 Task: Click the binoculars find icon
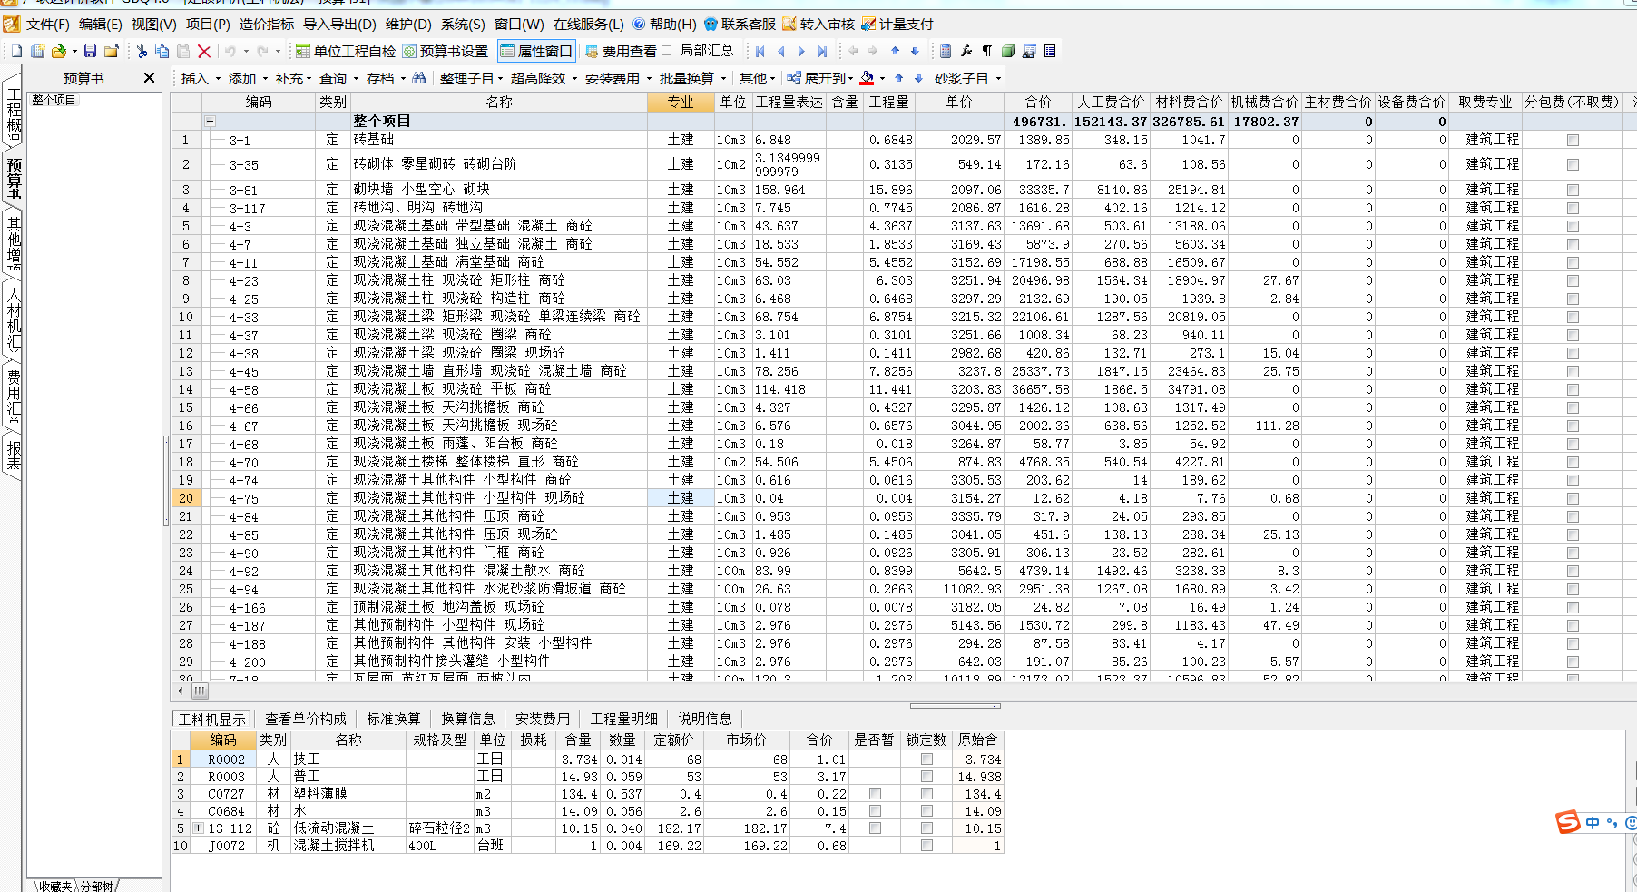(419, 78)
